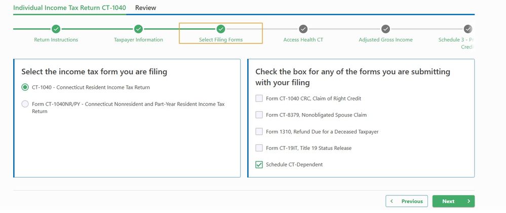The width and height of the screenshot is (506, 213).
Task: Open Individual Income Tax Return CT-1040 tab
Action: (x=69, y=8)
